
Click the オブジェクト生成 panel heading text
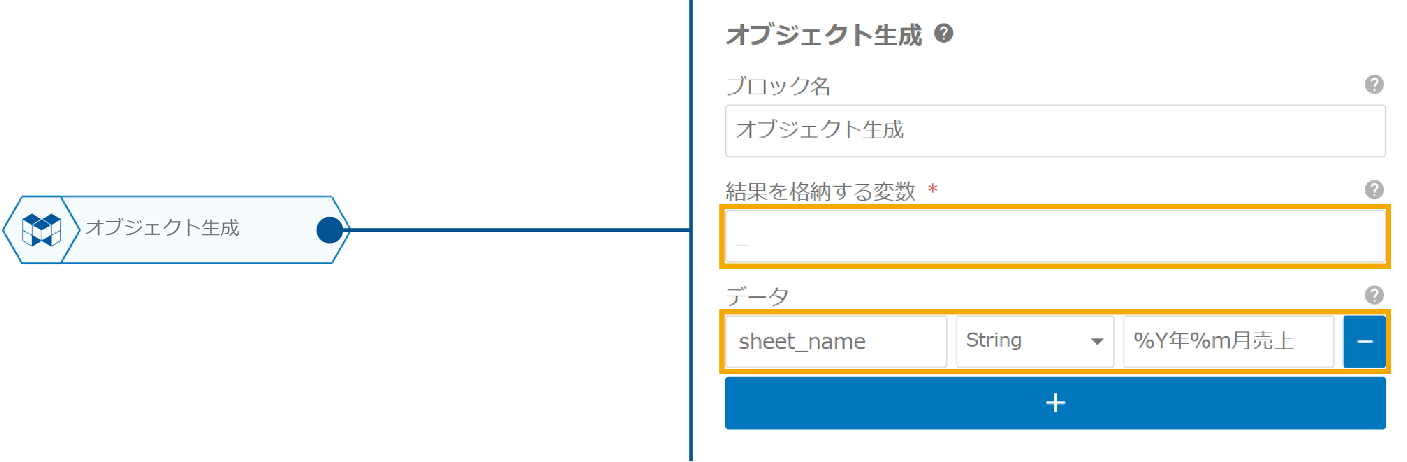(x=824, y=35)
